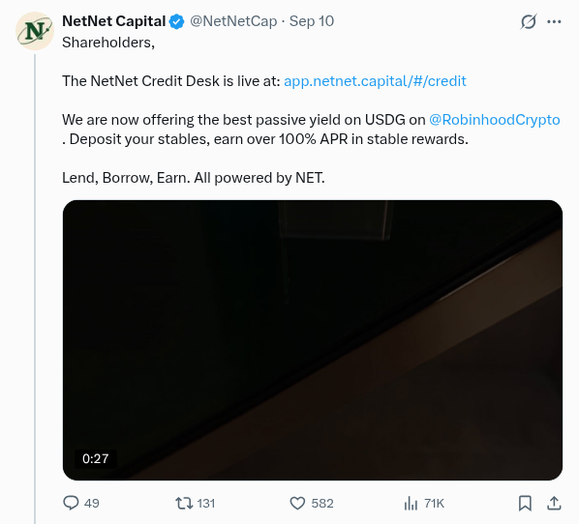Click the 131 reposts count

(206, 504)
